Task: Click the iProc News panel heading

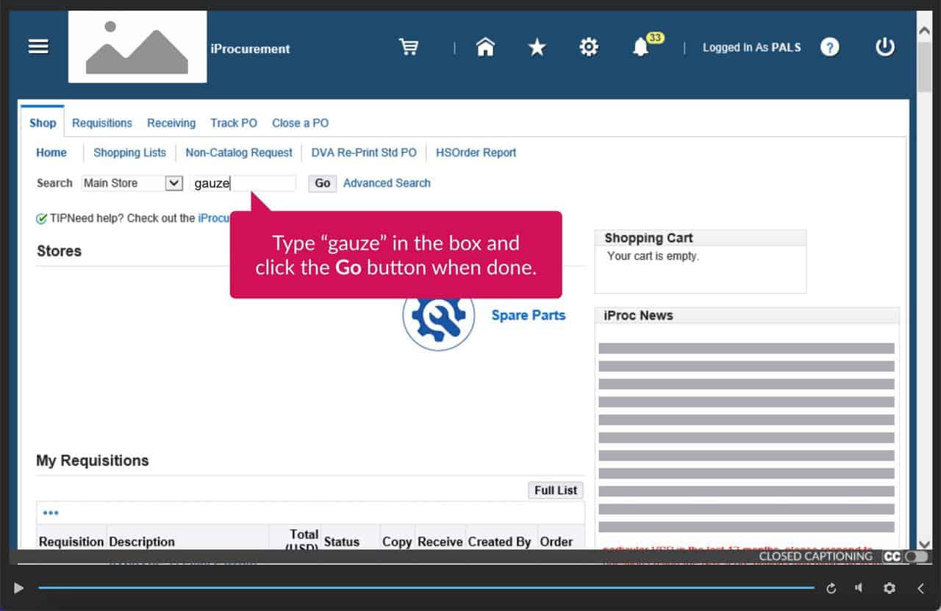Action: point(638,315)
